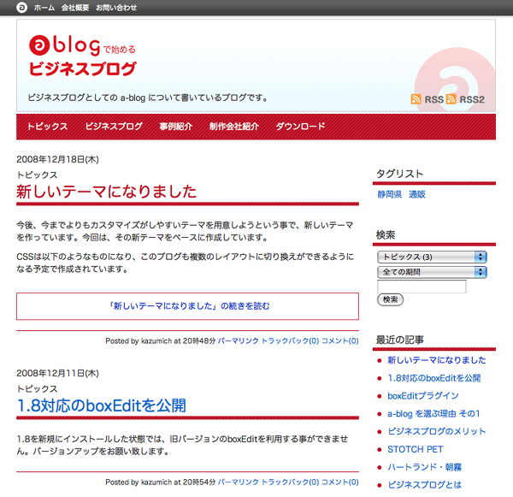Select the トピックス navigation tab
The height and width of the screenshot is (497, 513).
(47, 127)
